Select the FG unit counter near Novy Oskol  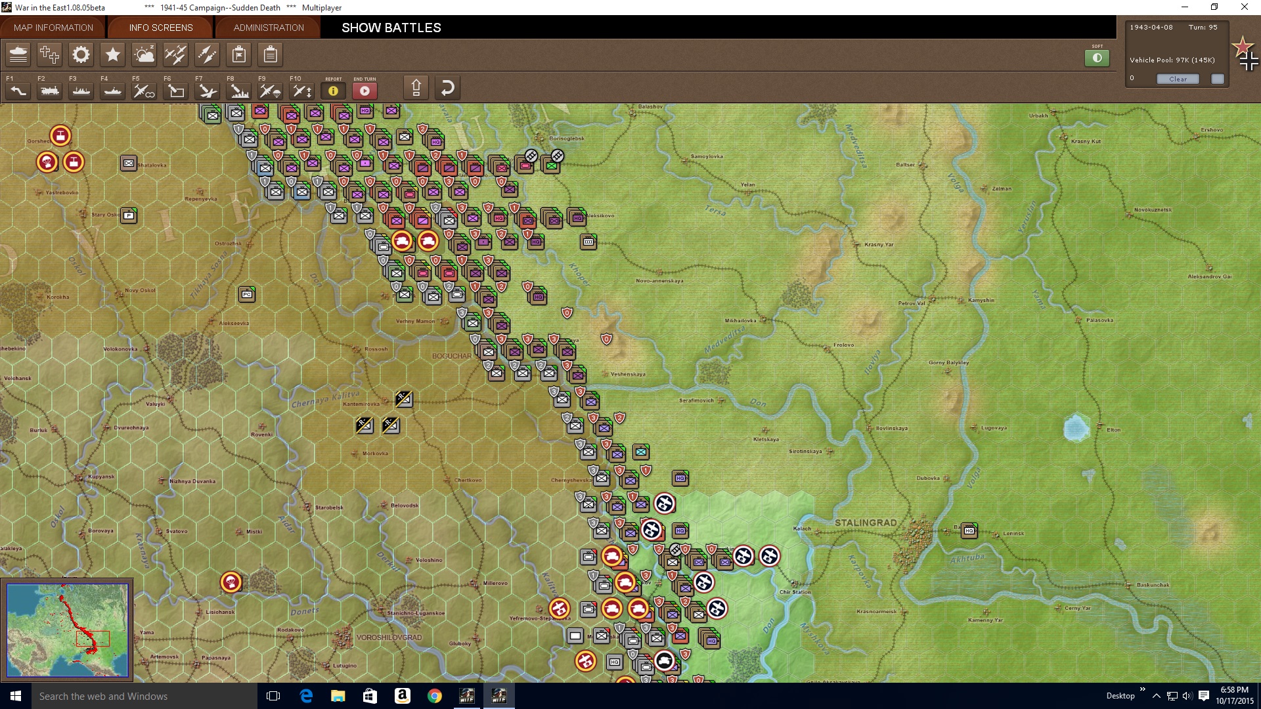point(247,294)
